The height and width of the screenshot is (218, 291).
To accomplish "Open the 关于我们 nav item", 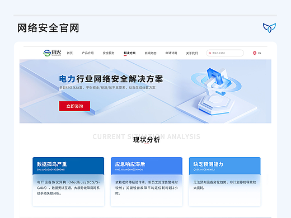I will tap(192, 53).
